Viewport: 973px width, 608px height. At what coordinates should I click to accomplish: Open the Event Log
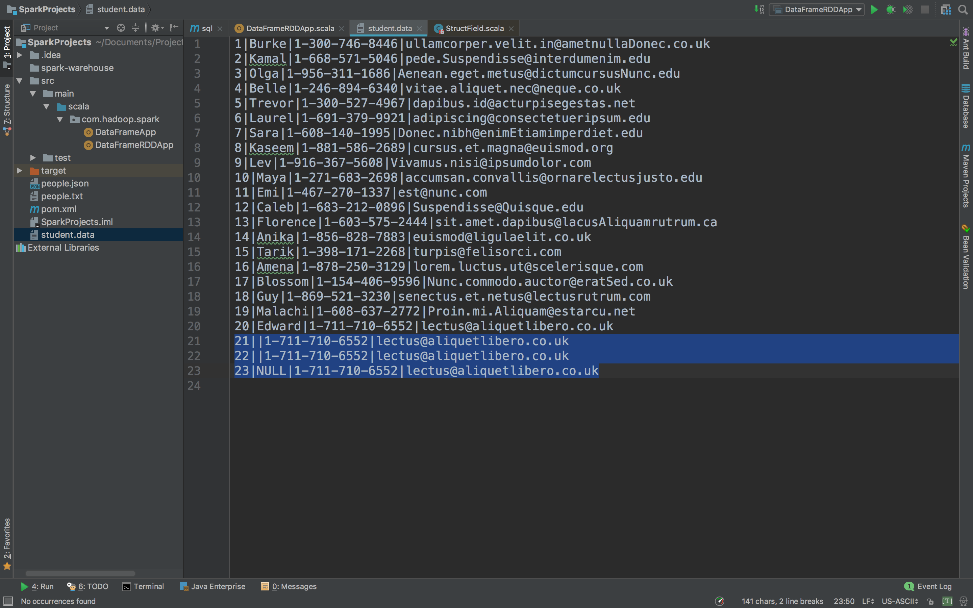928,586
